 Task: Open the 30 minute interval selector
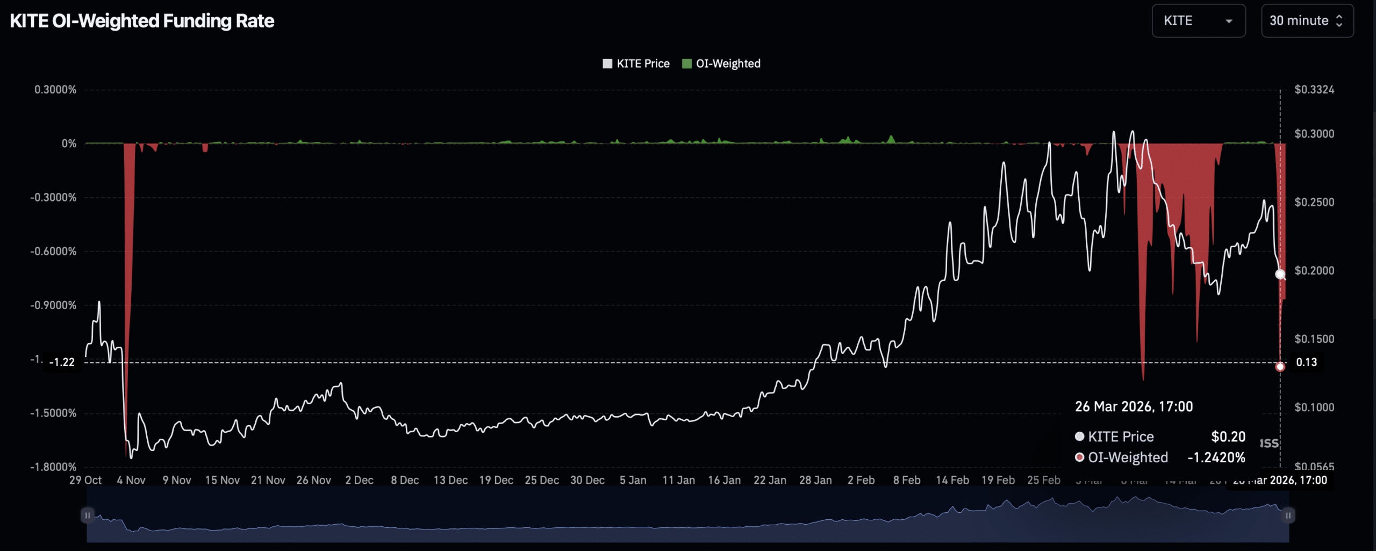click(x=1307, y=21)
